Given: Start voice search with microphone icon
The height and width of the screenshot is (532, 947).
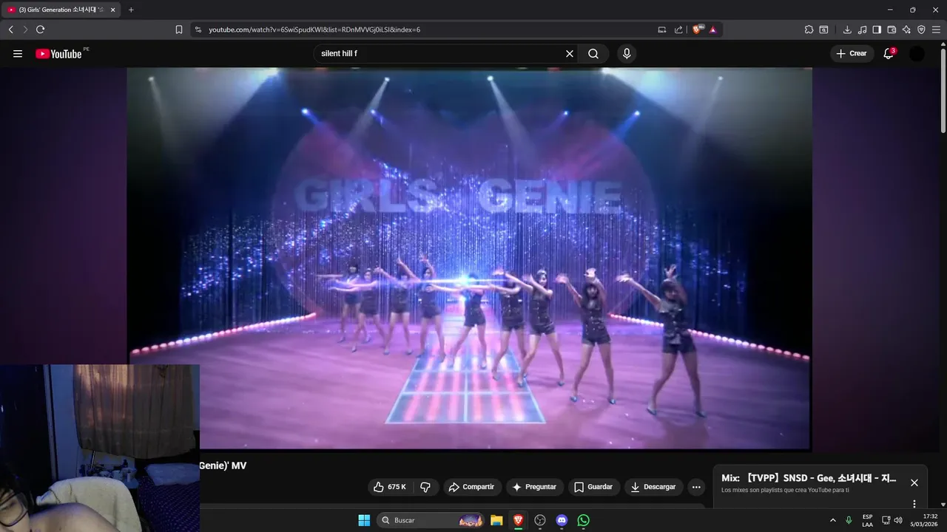Looking at the screenshot, I should 627,54.
